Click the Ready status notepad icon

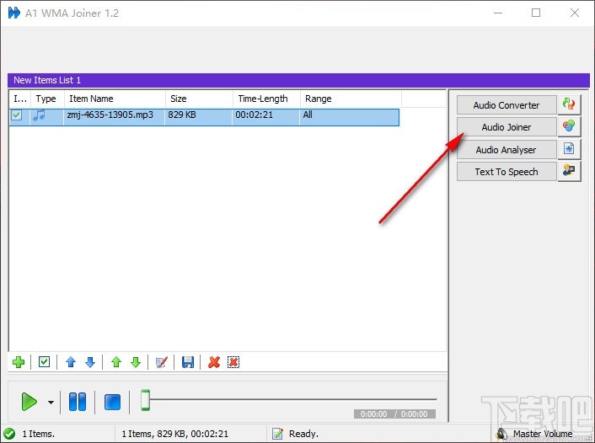(x=278, y=434)
